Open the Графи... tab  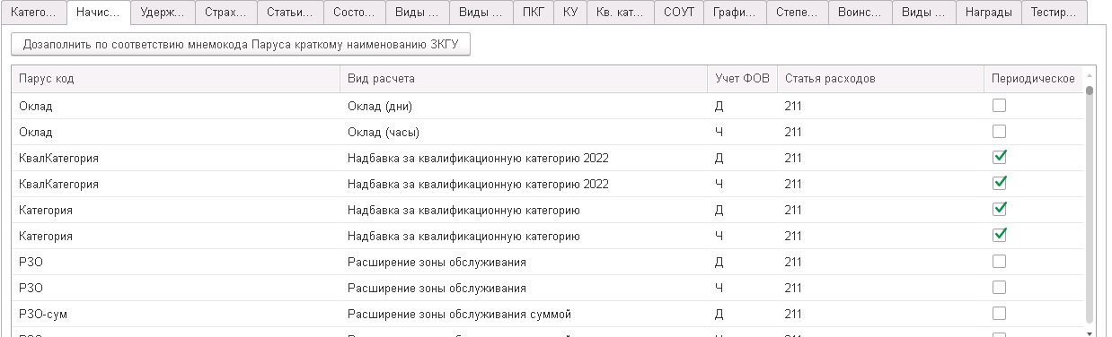tap(736, 13)
